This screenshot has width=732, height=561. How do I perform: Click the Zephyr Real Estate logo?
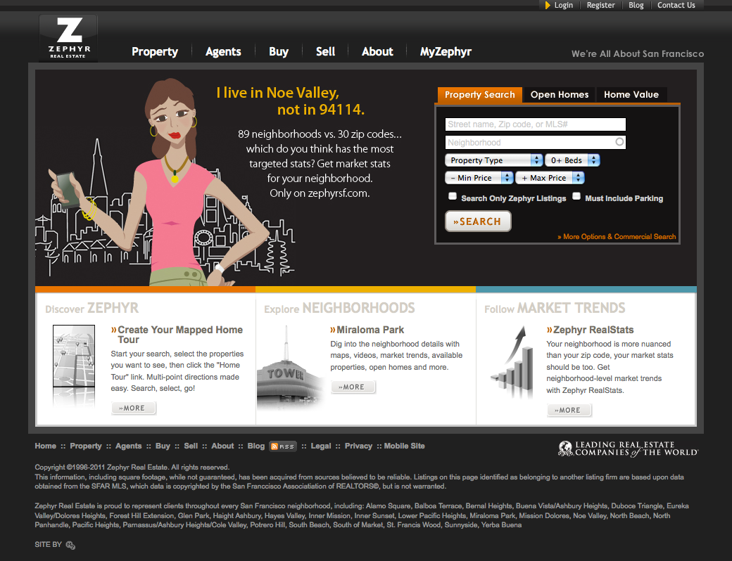68,39
